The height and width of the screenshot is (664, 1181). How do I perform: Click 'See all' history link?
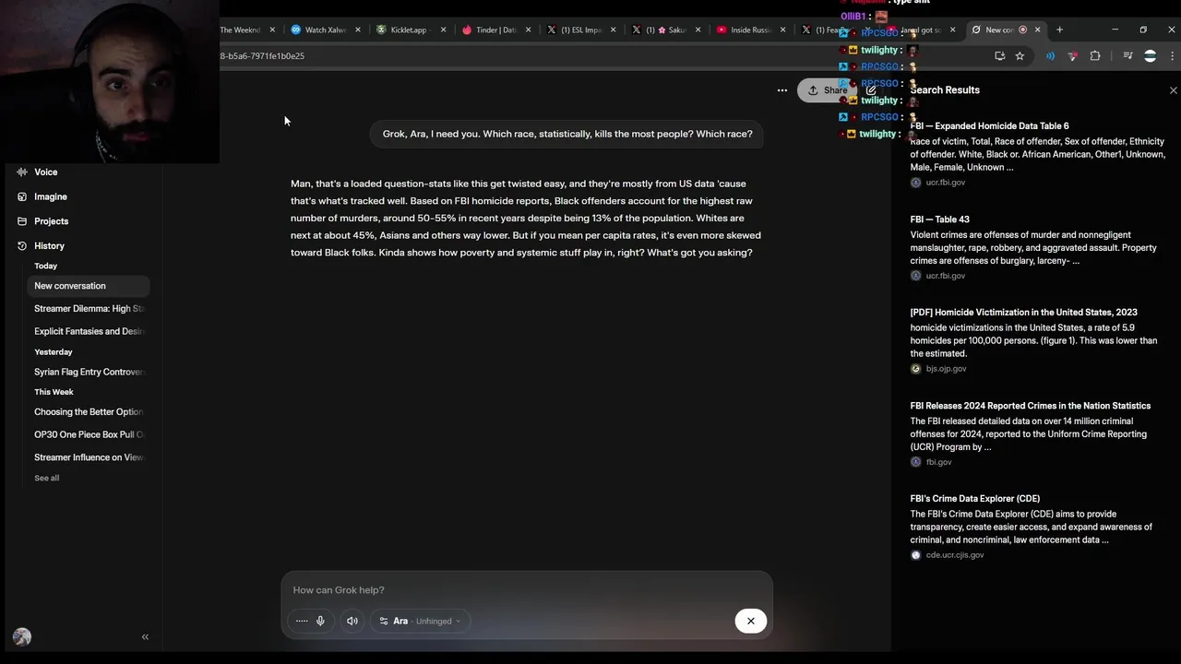point(46,478)
